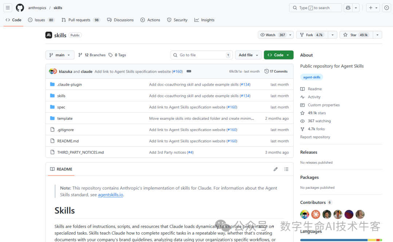The height and width of the screenshot is (242, 393).
Task: Open the Insights tab
Action: click(204, 20)
